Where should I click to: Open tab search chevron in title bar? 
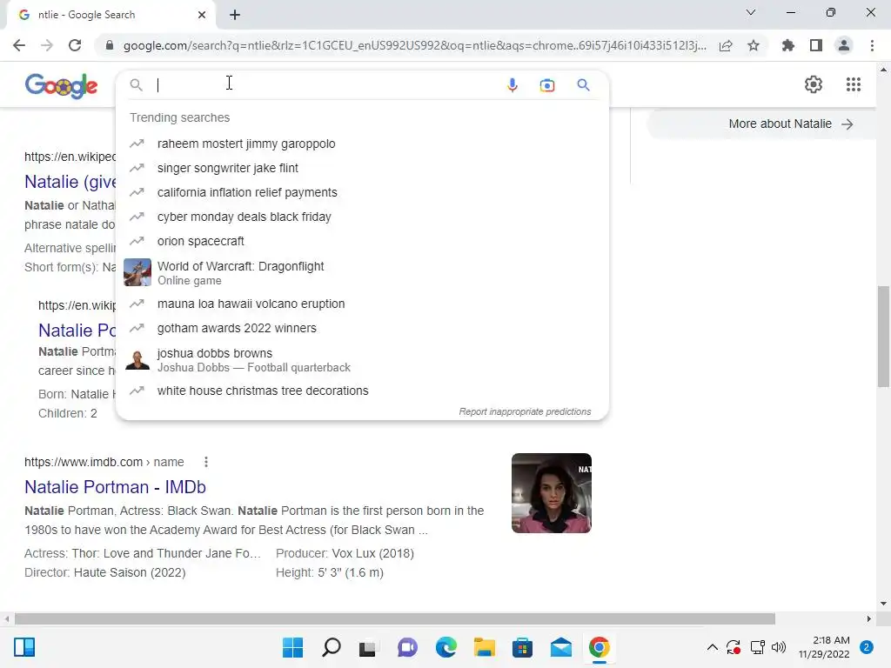point(751,12)
